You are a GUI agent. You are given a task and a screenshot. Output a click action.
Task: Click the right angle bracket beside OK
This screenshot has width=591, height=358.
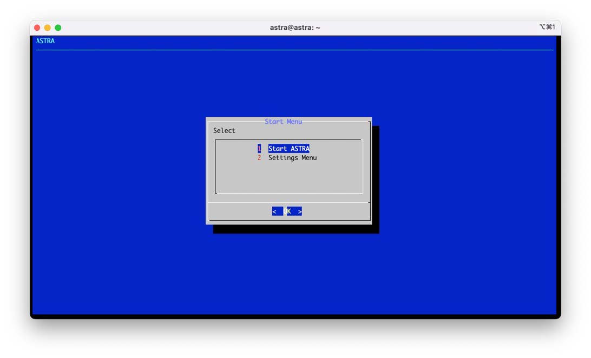[x=299, y=211]
